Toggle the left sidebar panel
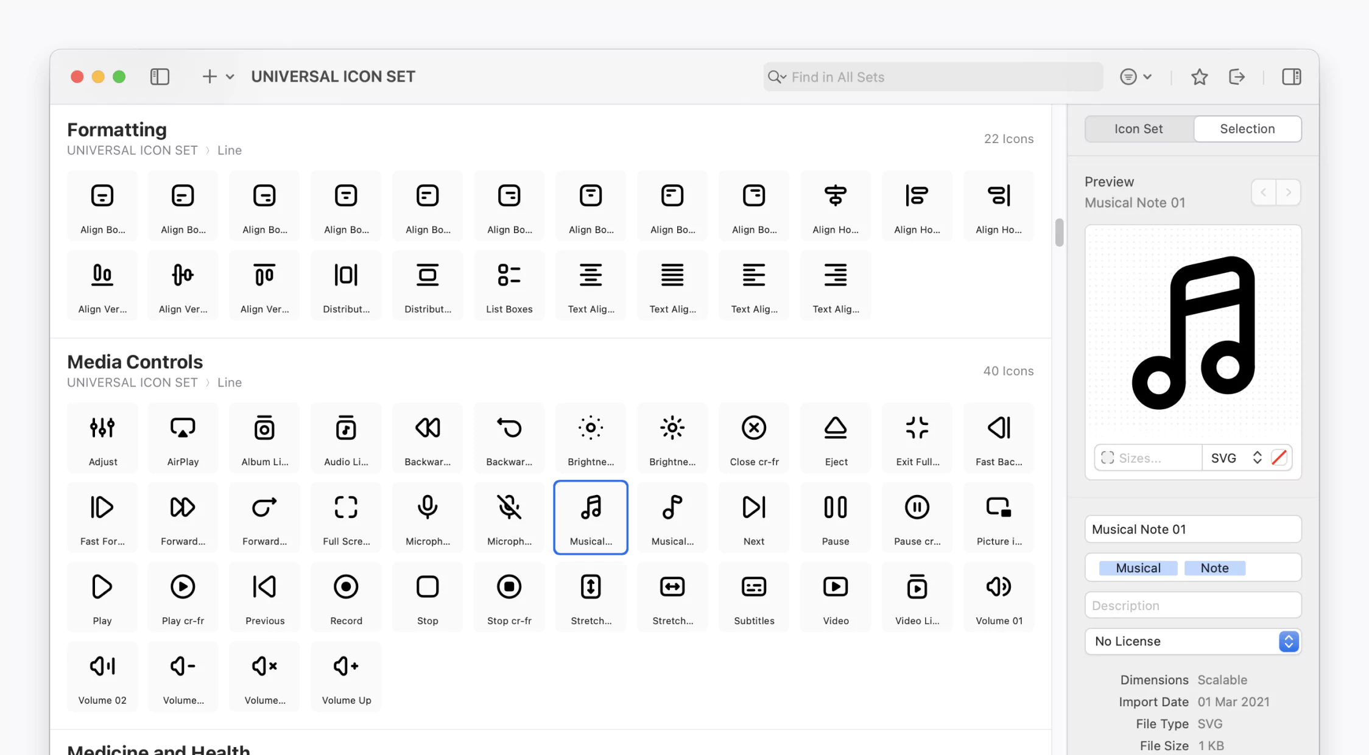The height and width of the screenshot is (755, 1369). (160, 77)
